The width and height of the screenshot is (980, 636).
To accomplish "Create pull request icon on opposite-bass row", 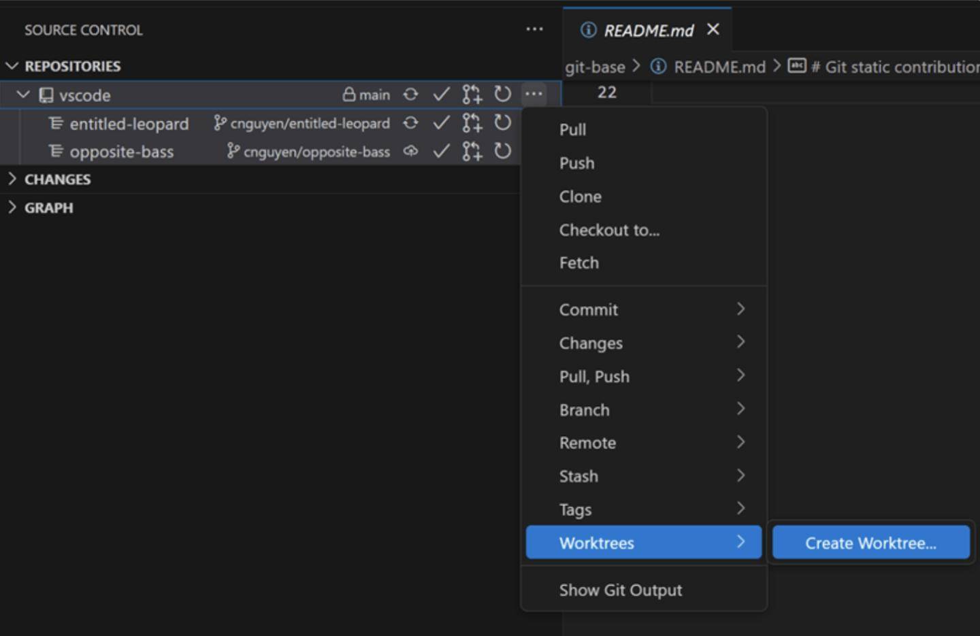I will [472, 151].
